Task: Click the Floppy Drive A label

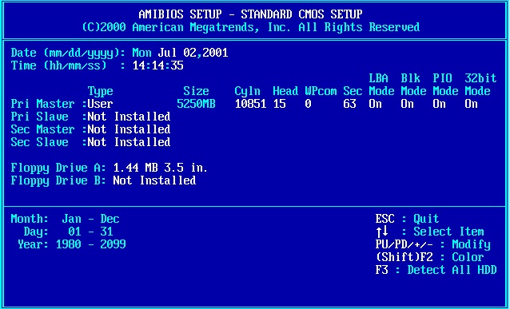Action: coord(58,168)
